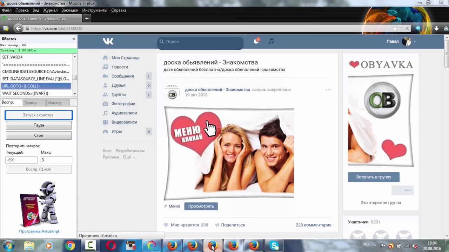
Task: Open the pinned post three-dots menu
Action: 328,90
